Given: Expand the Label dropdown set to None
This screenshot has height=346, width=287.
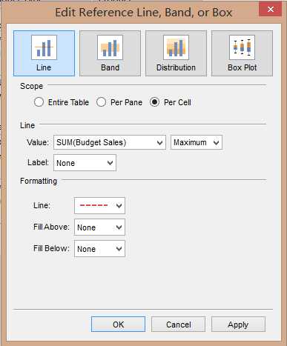Looking at the screenshot, I should click(x=85, y=163).
